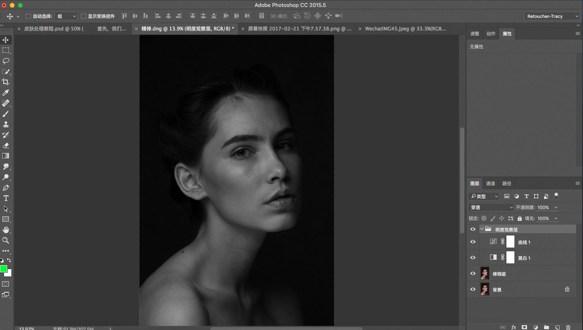Switch to the 通道 tab

491,183
